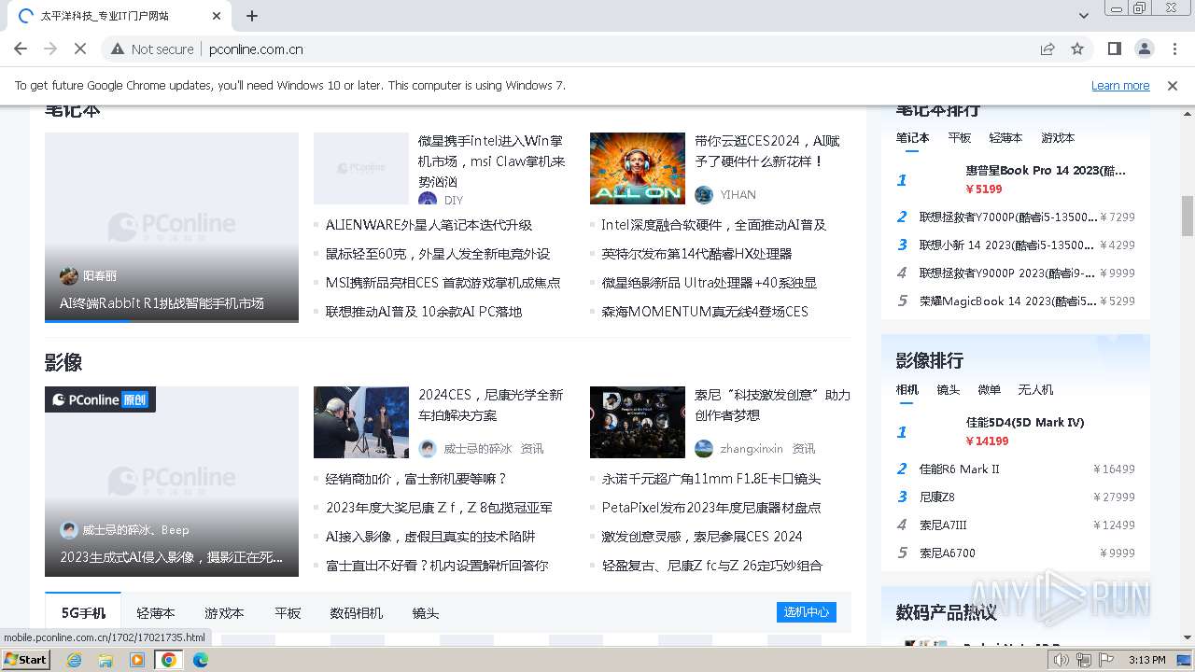
Task: Bookmark this page with star icon
Action: [x=1077, y=49]
